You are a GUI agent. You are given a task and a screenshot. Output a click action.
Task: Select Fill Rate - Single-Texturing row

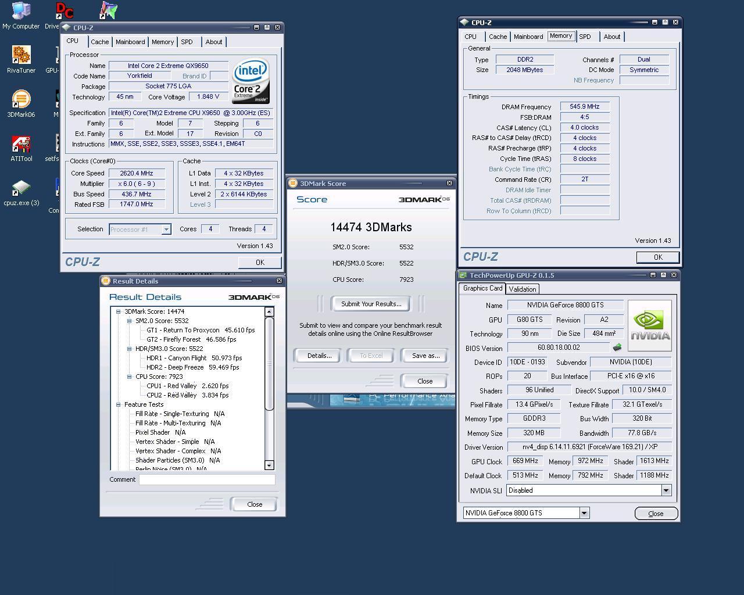[x=180, y=414]
